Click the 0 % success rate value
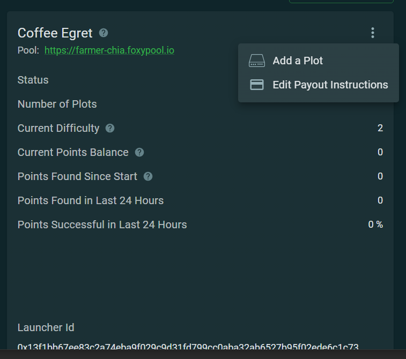 pyautogui.click(x=375, y=225)
